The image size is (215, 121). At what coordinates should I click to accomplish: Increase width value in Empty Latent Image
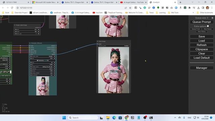coord(38,30)
